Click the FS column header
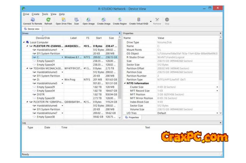The height and width of the screenshot is (163, 246). (x=88, y=38)
